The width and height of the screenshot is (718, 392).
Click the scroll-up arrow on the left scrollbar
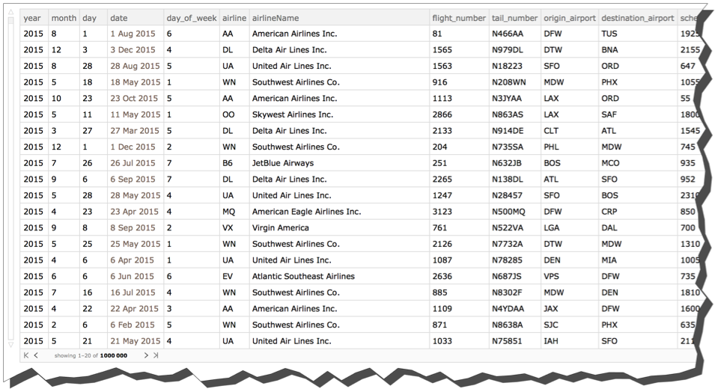(11, 13)
